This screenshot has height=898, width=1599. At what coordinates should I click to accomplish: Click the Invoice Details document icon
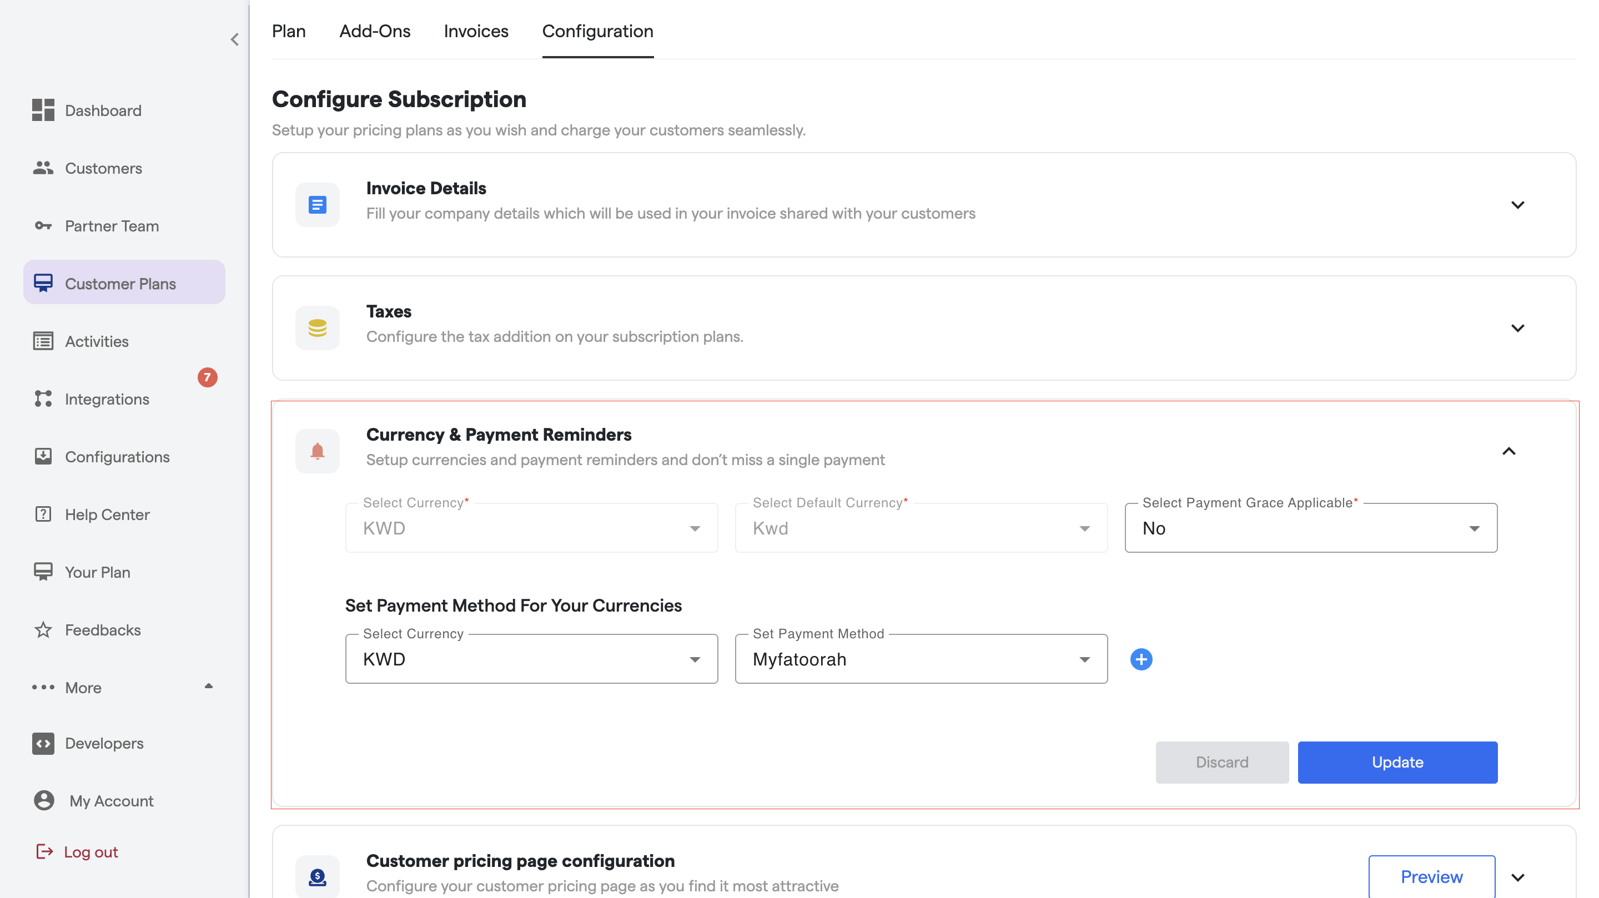point(317,204)
